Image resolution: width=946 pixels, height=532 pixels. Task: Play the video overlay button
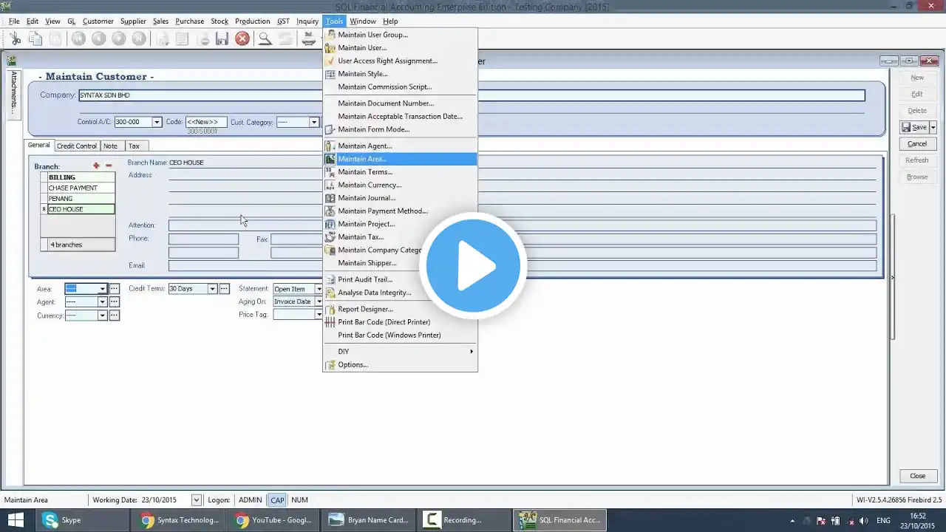pos(473,266)
